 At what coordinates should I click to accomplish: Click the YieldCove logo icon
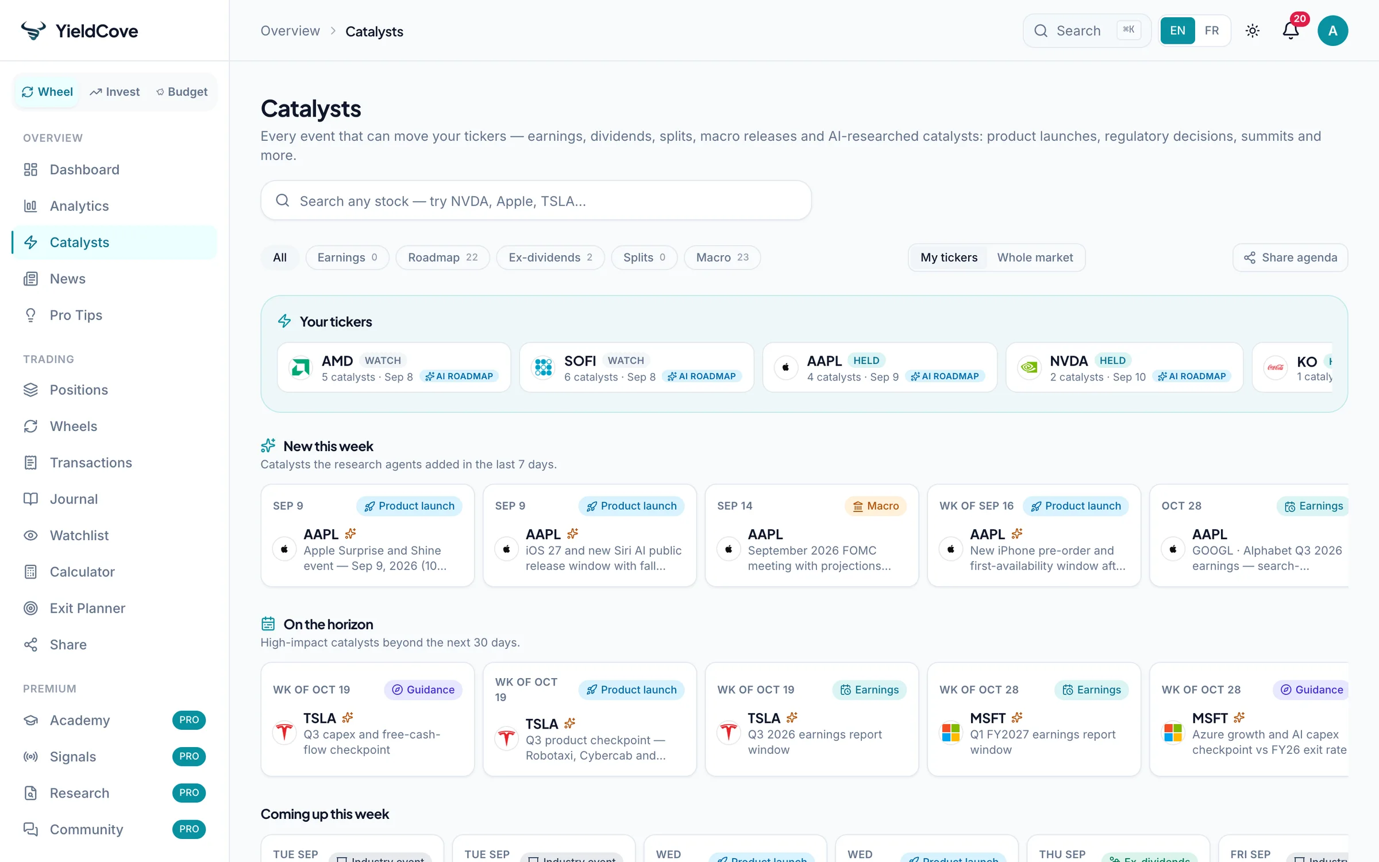33,30
